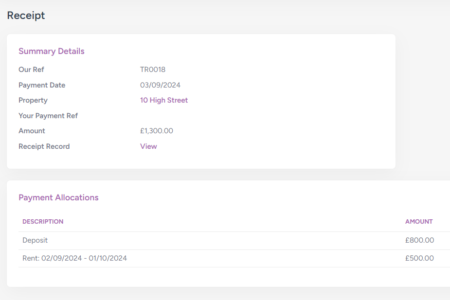Screen dimensions: 450x300
Task: Click the Property field label
Action: tap(33, 100)
